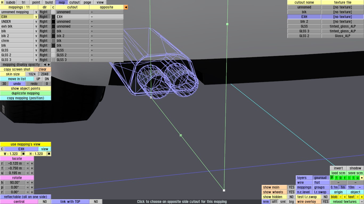Click the locate f value -0.750 m
Viewport: 364px width, 204px height.
pyautogui.click(x=15, y=168)
